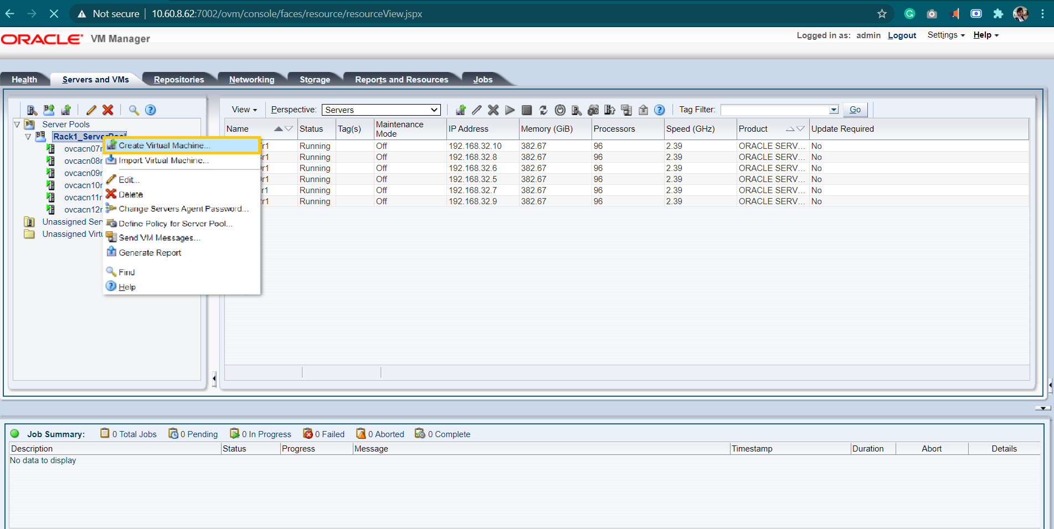
Task: Bookmark this page with the star icon
Action: [x=882, y=14]
